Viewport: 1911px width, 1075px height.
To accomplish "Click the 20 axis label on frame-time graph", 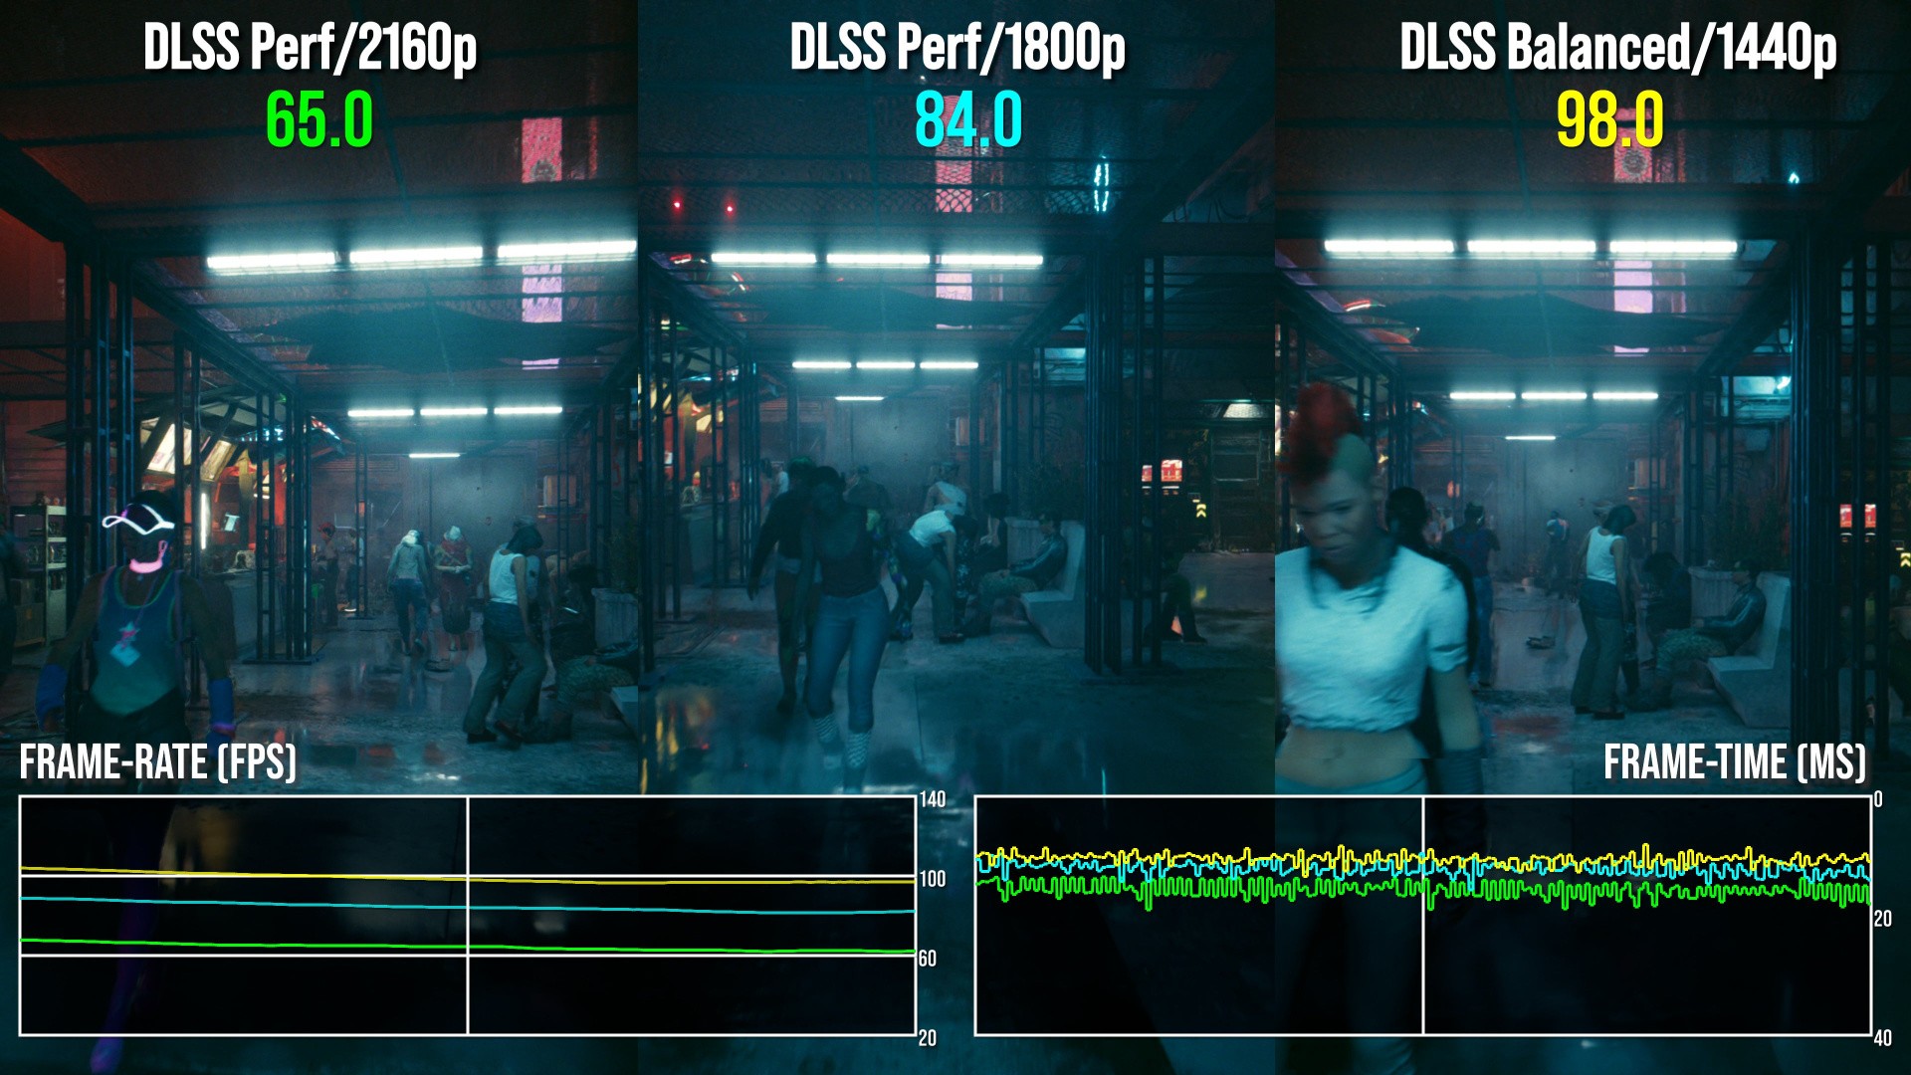I will pos(1882,919).
